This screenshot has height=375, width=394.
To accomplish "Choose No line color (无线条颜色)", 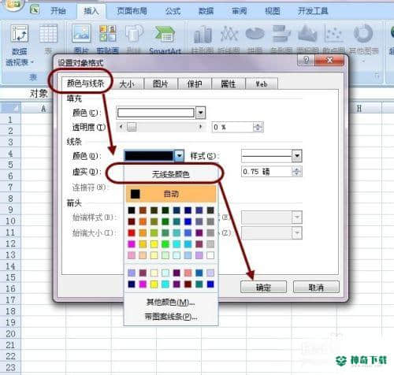I will [170, 174].
